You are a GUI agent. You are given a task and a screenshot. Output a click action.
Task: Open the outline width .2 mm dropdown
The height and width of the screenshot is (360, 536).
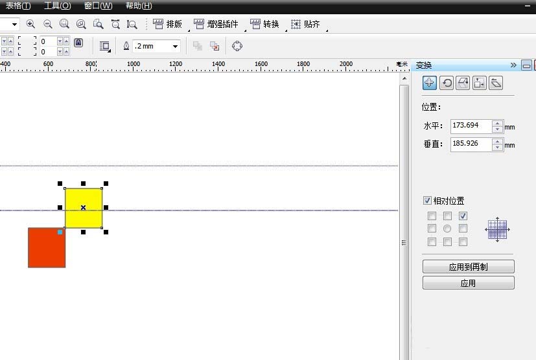176,46
